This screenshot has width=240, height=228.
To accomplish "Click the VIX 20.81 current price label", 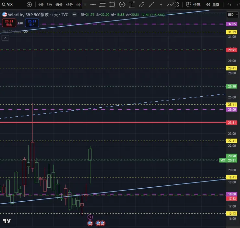I will (228, 160).
